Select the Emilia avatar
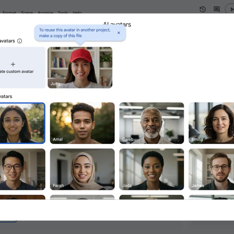This screenshot has width=234, height=234. click(211, 123)
